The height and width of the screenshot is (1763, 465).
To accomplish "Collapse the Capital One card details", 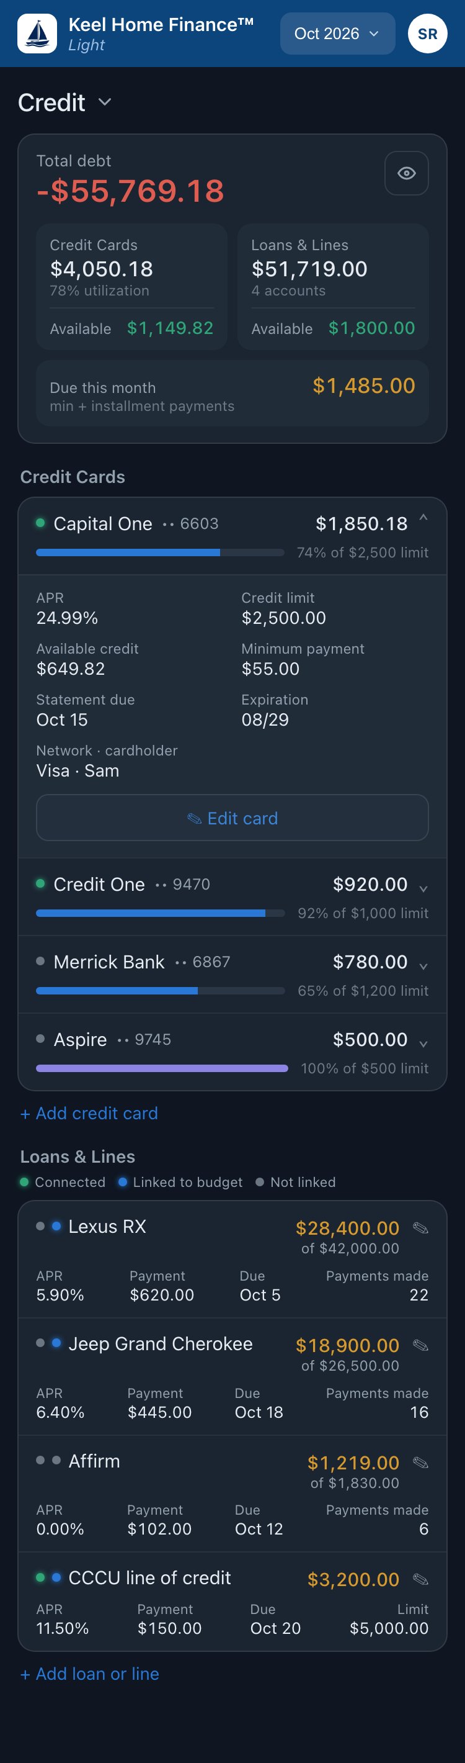I will tap(423, 518).
